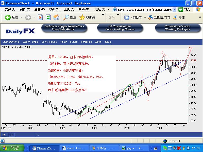Click the URL address input field
Viewport: 203px width, 152px height.
(x=145, y=10)
